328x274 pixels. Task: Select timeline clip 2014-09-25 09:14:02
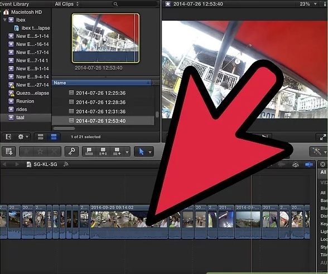[129, 222]
